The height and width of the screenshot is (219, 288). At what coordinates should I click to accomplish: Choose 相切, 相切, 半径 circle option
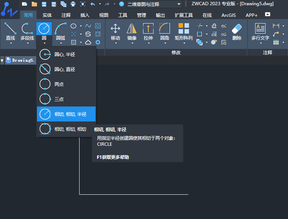[x=66, y=114]
